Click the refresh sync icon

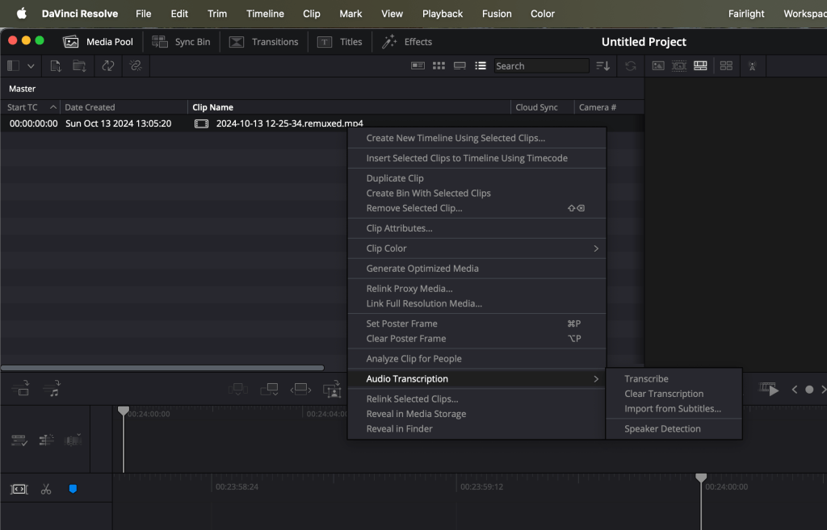[x=630, y=66]
